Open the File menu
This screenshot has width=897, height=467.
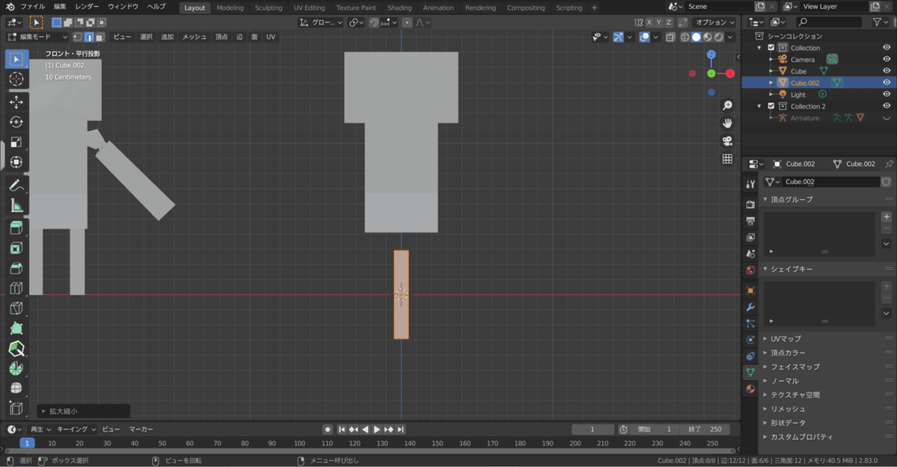pos(32,7)
